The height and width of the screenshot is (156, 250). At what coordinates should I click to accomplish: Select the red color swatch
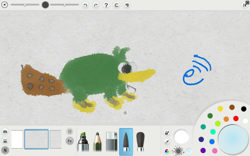(x=236, y=118)
